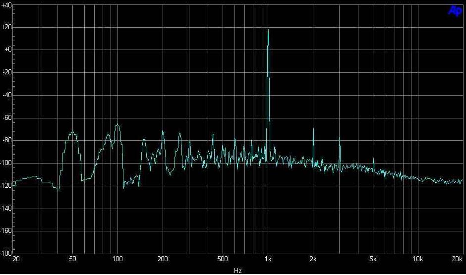Click the 1k frequency axis label

pyautogui.click(x=268, y=259)
